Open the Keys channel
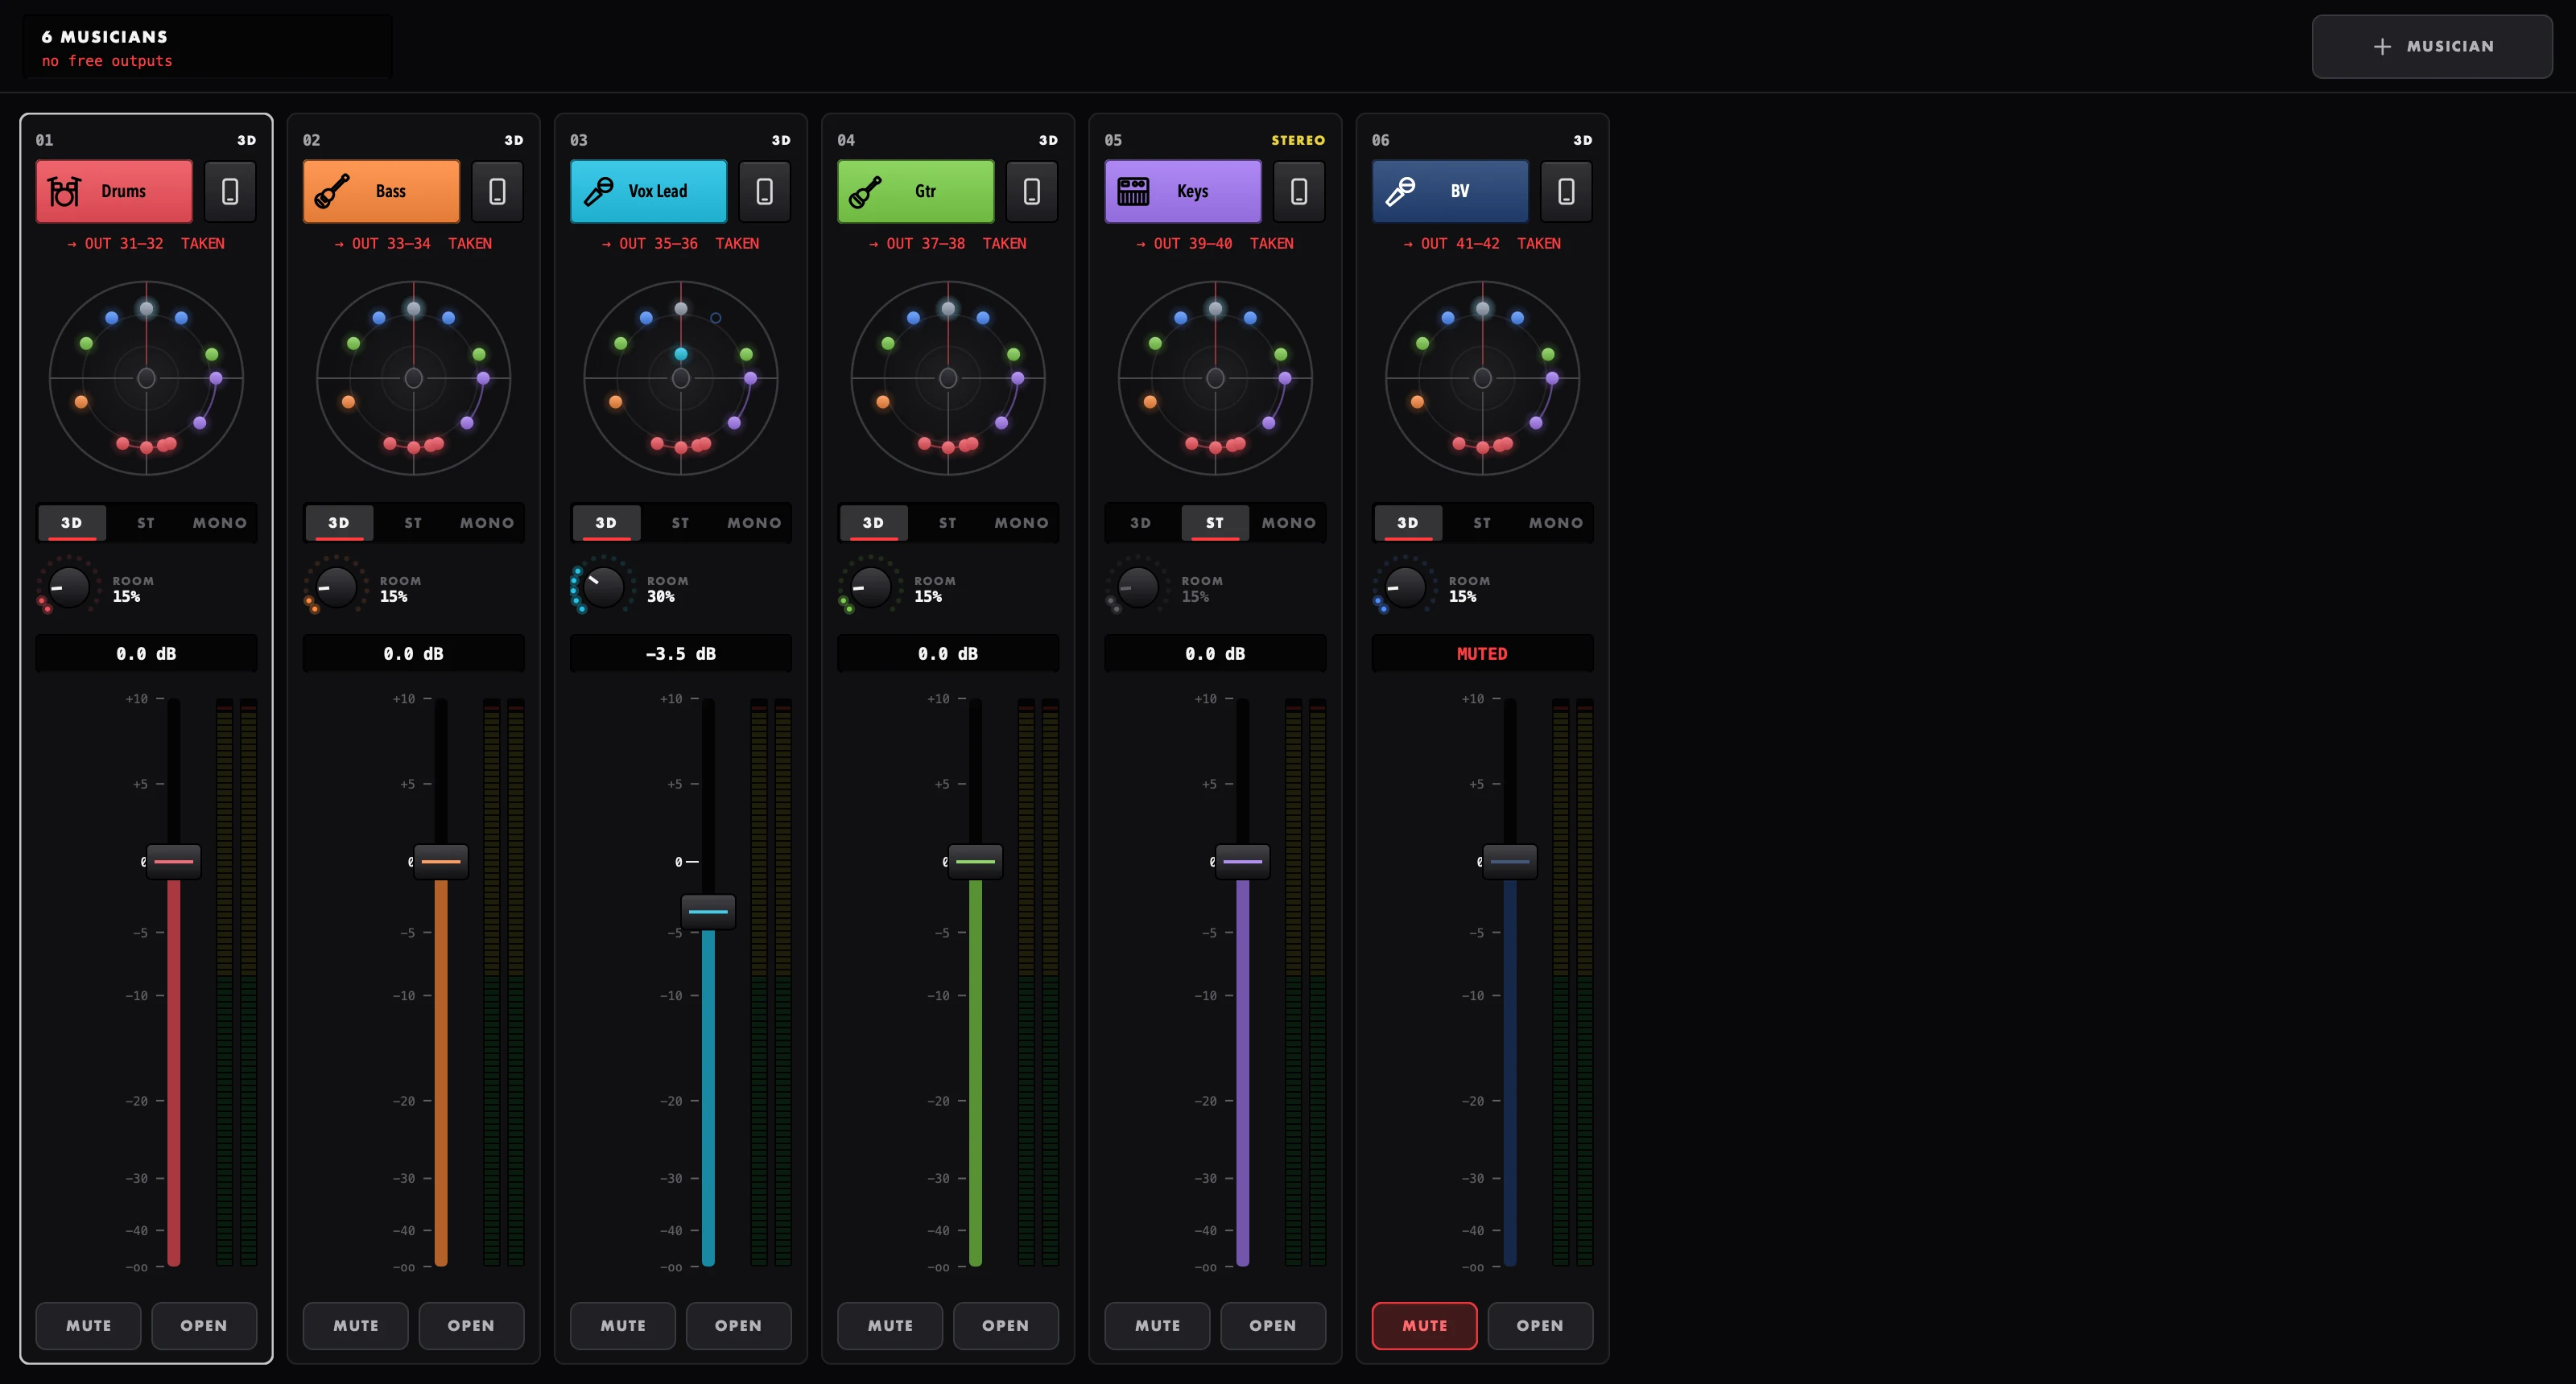The height and width of the screenshot is (1384, 2576). click(1273, 1325)
